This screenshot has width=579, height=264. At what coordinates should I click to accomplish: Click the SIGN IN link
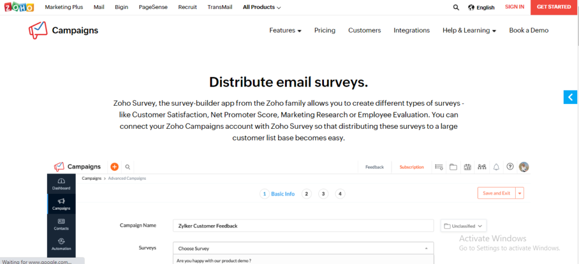pos(515,7)
